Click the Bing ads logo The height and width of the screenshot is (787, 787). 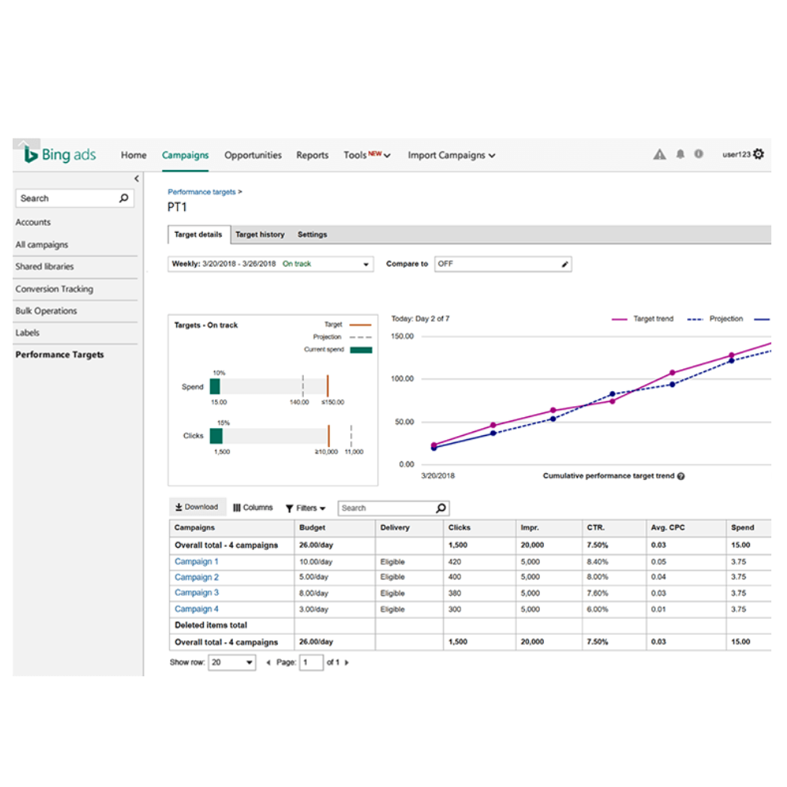point(61,155)
